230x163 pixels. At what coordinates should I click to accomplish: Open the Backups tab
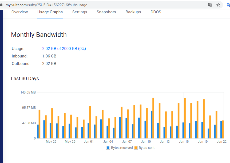tap(133, 12)
